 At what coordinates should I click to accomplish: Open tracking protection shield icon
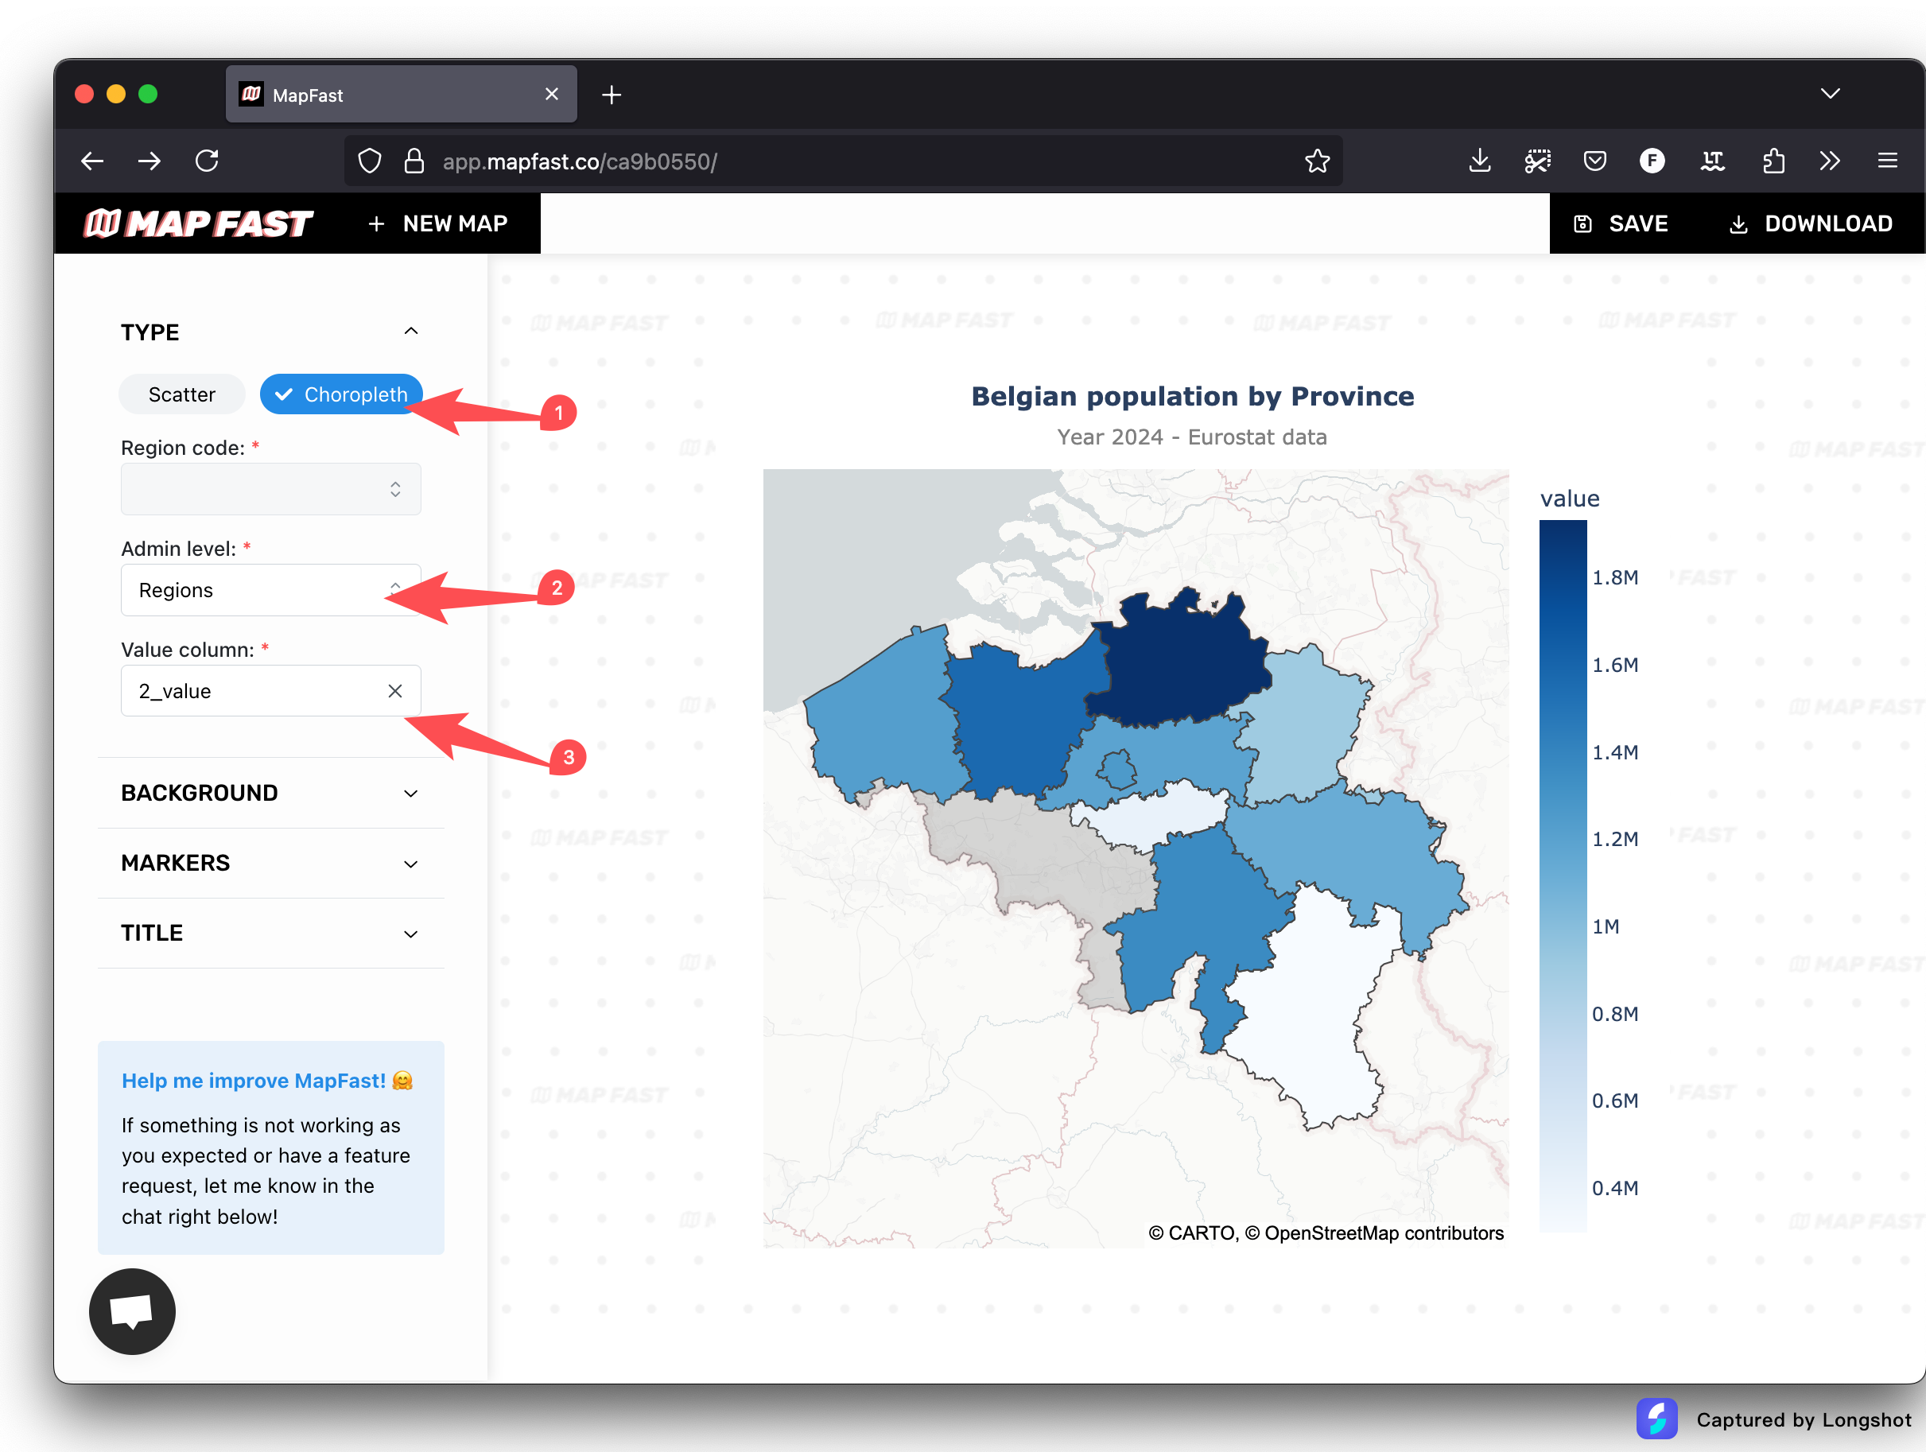pos(370,161)
